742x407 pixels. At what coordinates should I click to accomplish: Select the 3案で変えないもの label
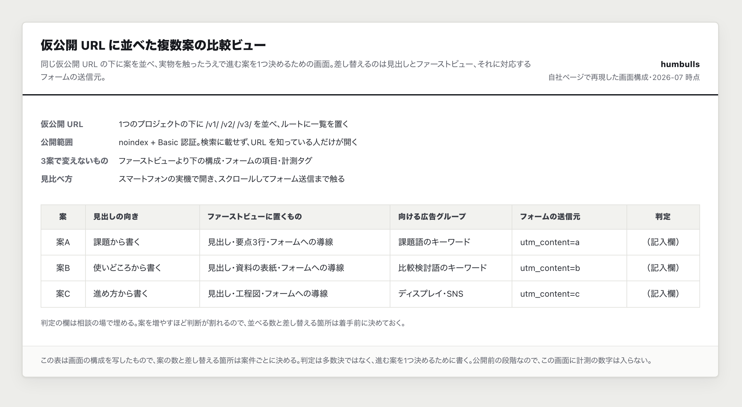75,161
